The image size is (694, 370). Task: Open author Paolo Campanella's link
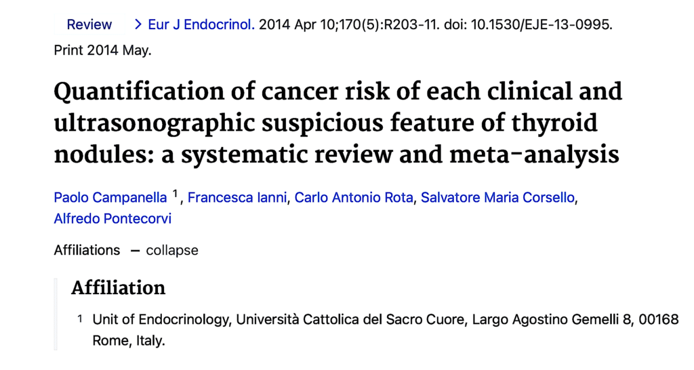(x=110, y=198)
